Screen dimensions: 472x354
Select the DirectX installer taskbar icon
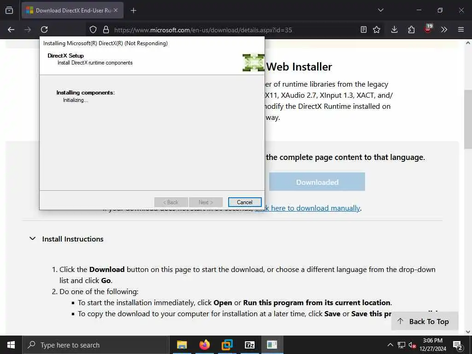pyautogui.click(x=272, y=345)
